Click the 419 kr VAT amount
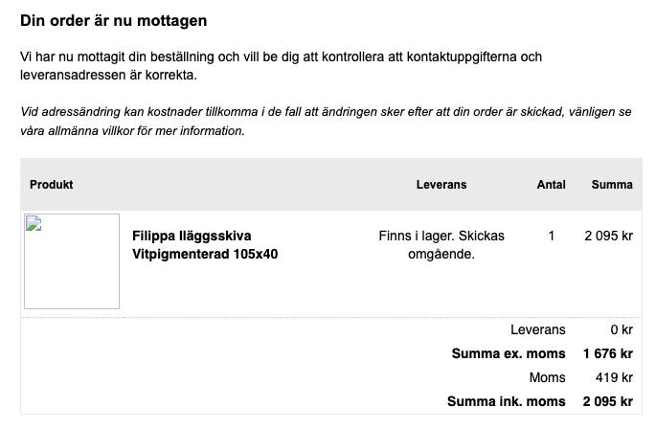The height and width of the screenshot is (429, 656). click(614, 377)
